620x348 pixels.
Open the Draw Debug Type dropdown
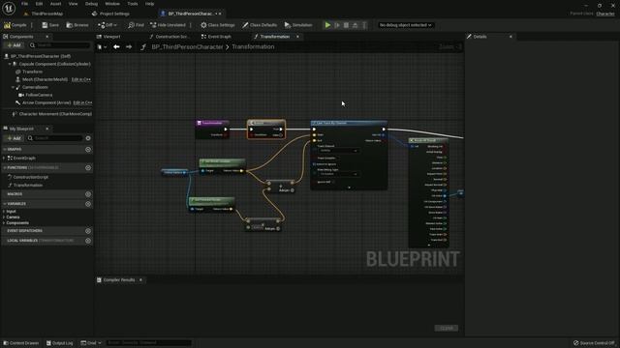pos(338,174)
